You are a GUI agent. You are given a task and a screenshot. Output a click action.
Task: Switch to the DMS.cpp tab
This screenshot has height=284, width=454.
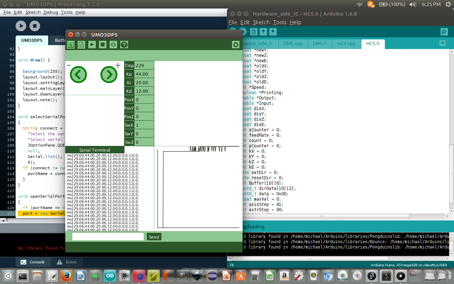(x=293, y=44)
